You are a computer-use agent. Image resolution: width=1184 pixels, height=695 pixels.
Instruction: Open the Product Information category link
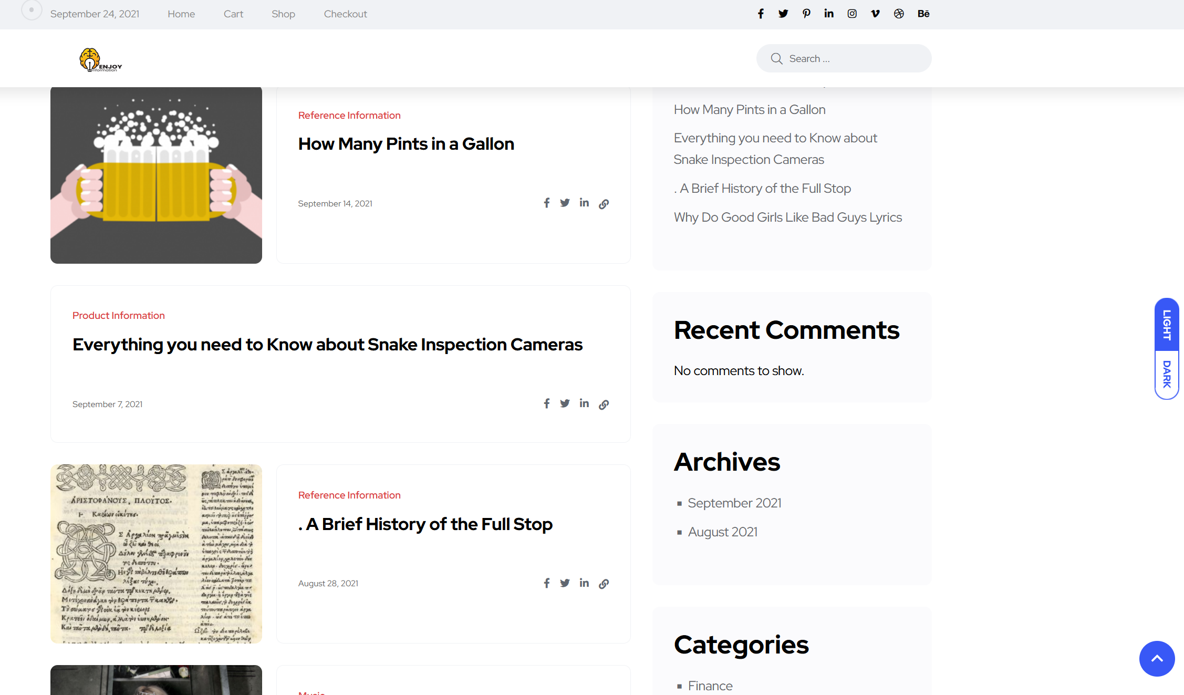click(119, 316)
